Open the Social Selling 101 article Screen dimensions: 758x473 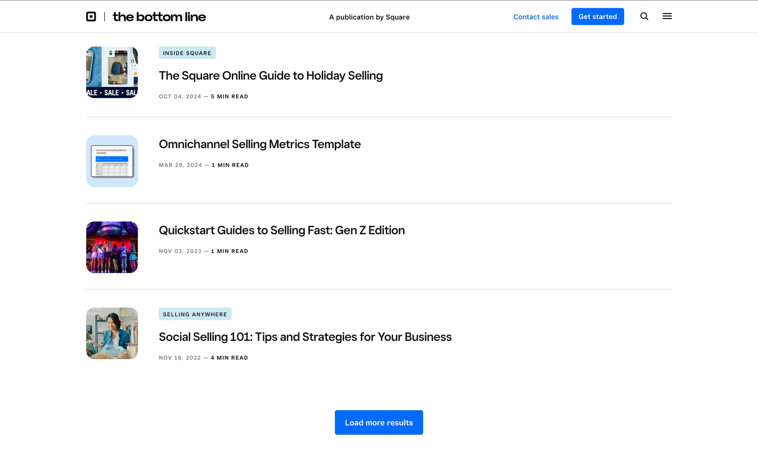point(305,337)
